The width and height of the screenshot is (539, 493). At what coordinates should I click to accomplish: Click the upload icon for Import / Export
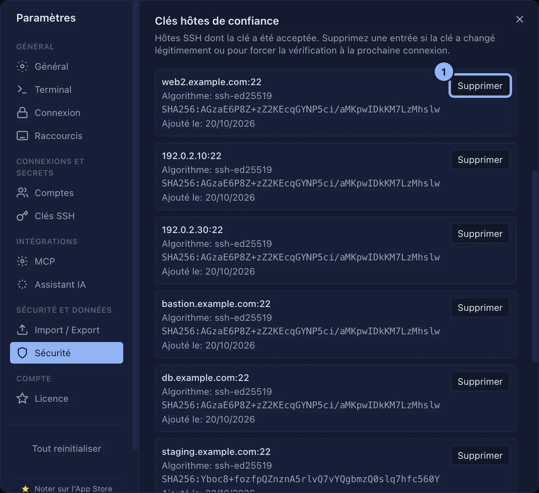22,330
